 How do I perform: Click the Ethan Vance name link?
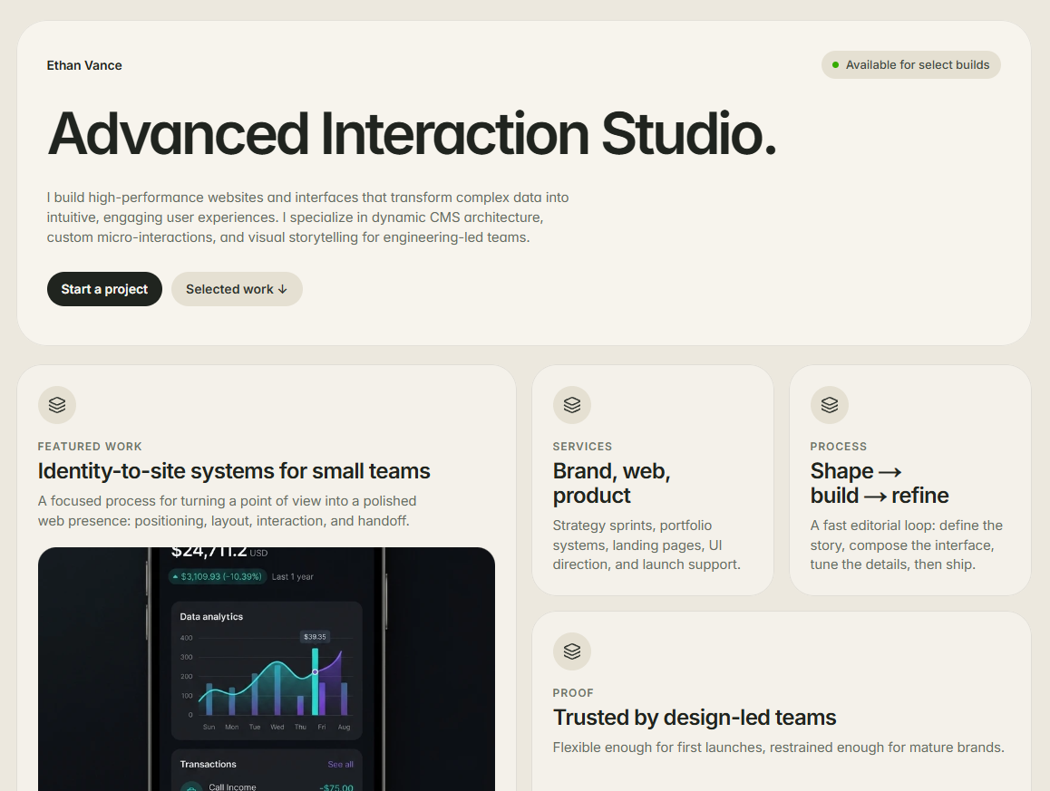click(84, 65)
